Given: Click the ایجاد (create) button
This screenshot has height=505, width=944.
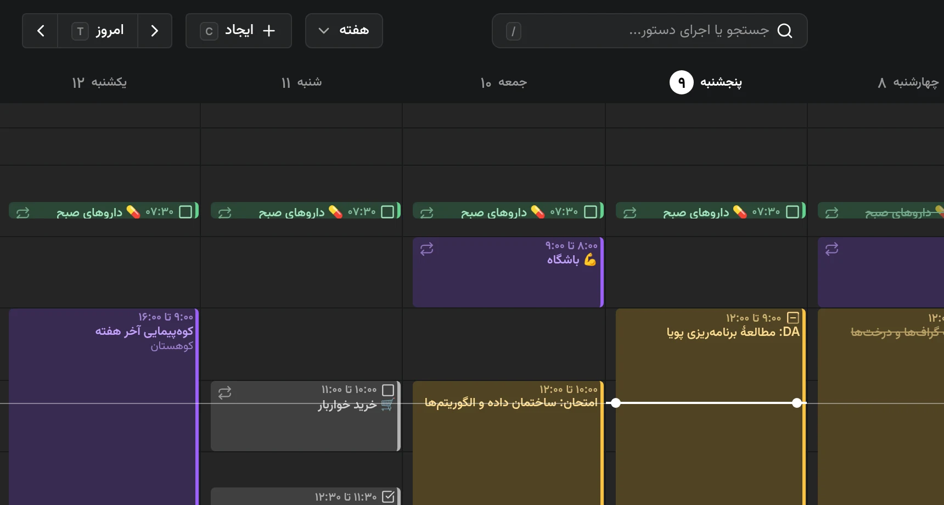Looking at the screenshot, I should (239, 31).
